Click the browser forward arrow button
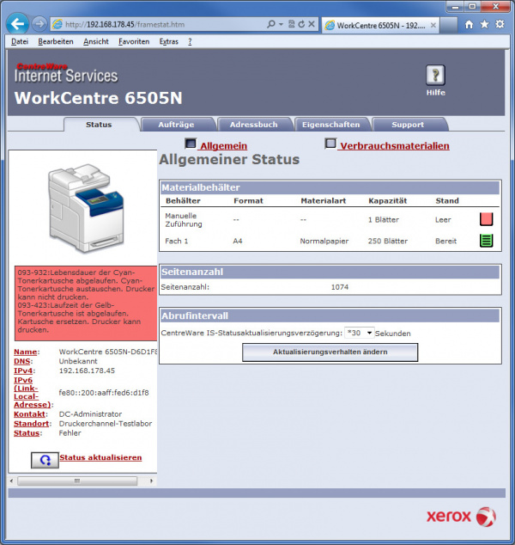This screenshot has height=545, width=515. (x=37, y=24)
